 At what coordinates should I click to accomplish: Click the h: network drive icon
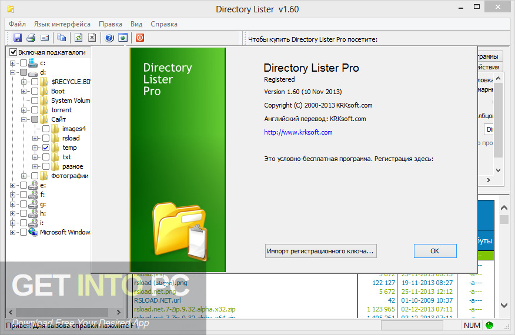click(x=33, y=213)
